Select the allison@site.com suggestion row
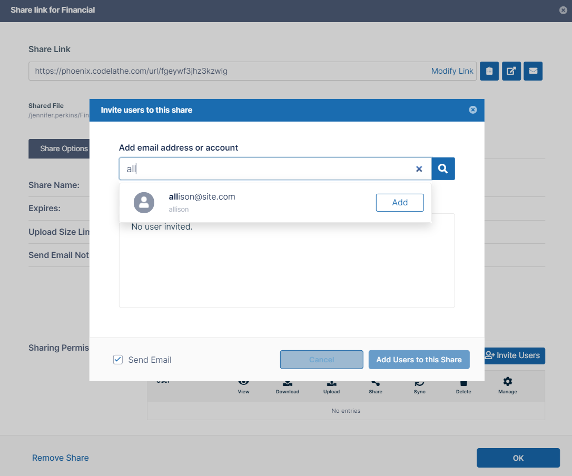Screen dimensions: 572x476 click(253, 203)
